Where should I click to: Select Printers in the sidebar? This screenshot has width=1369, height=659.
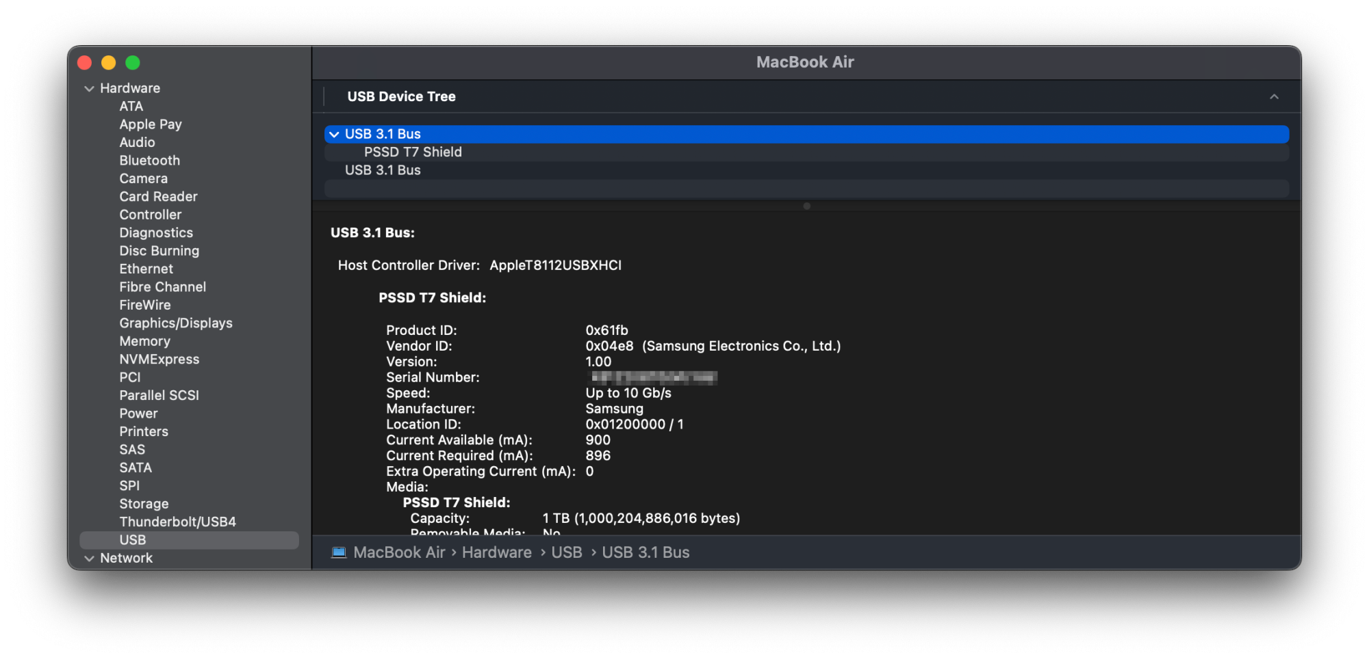point(144,431)
